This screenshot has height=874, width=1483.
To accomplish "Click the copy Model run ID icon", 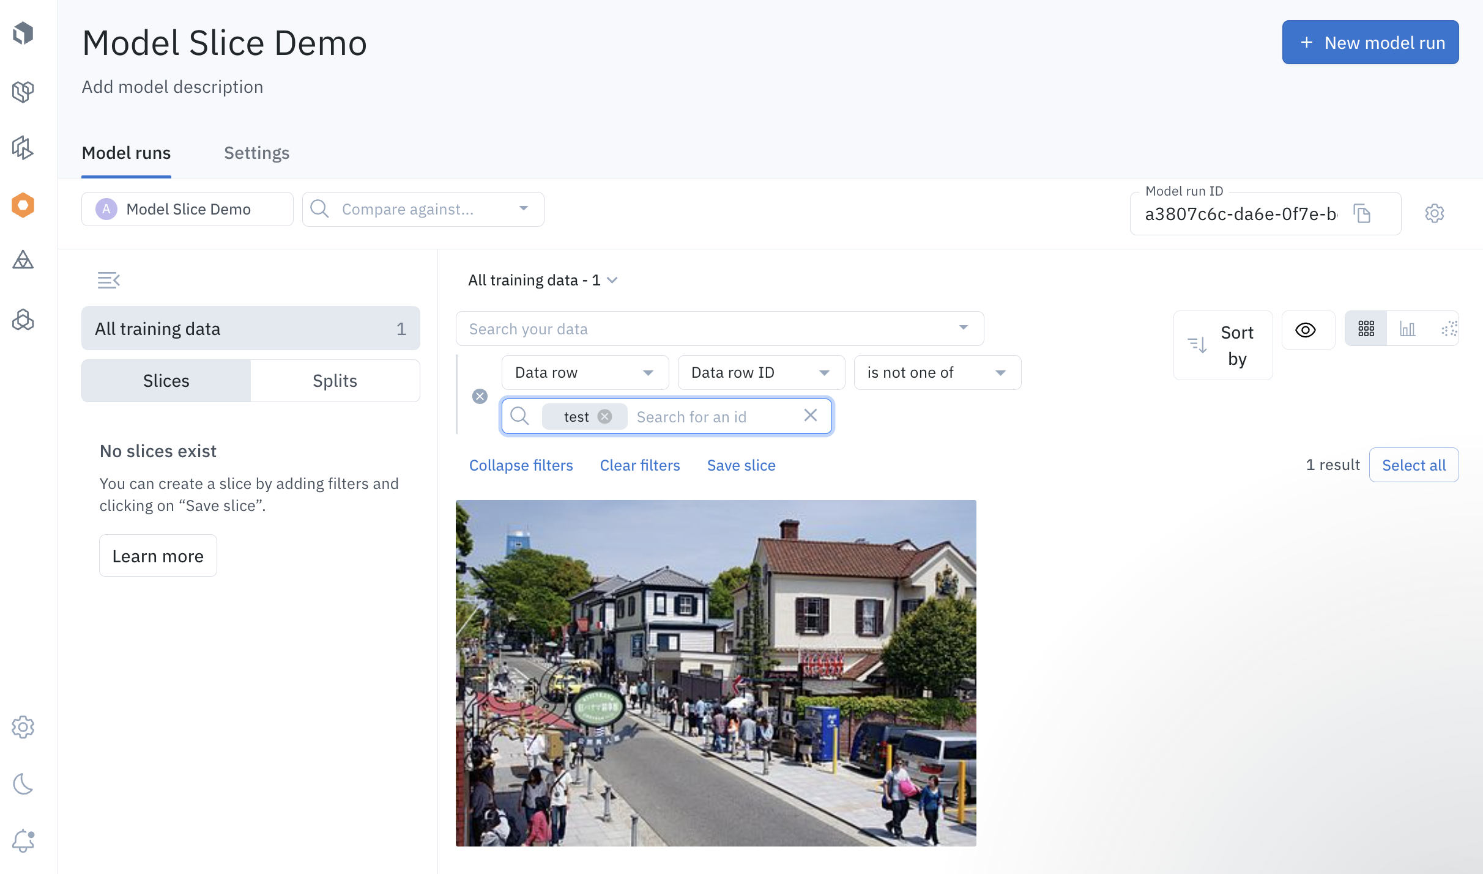I will click(1363, 213).
